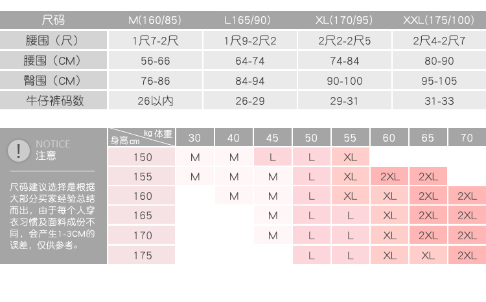This screenshot has width=486, height=302.
Task: Click the 2XL cell for 175 cm, 70 kg
Action: (x=467, y=255)
